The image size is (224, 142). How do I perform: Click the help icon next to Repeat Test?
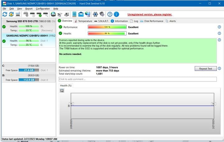pos(219,68)
